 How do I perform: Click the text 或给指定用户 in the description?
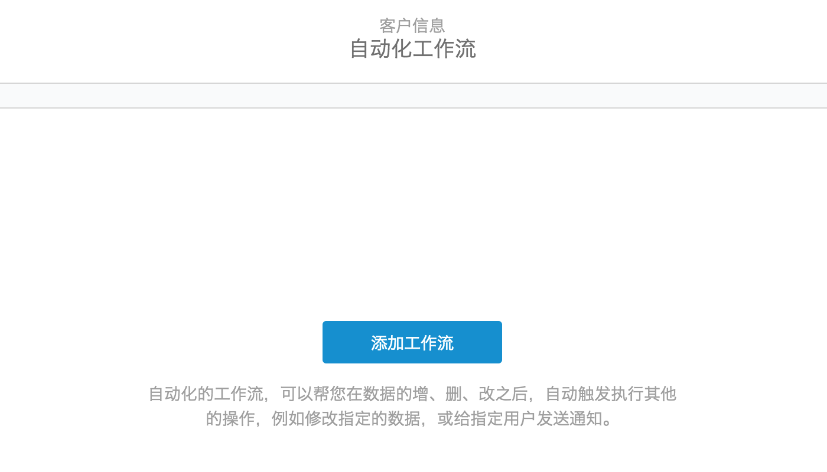pyautogui.click(x=487, y=418)
